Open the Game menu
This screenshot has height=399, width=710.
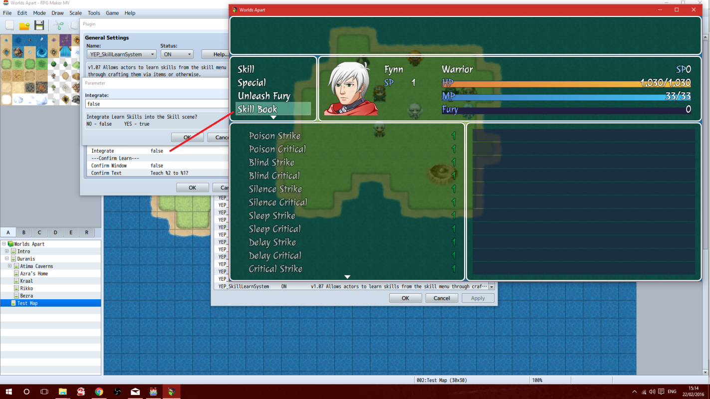click(112, 13)
